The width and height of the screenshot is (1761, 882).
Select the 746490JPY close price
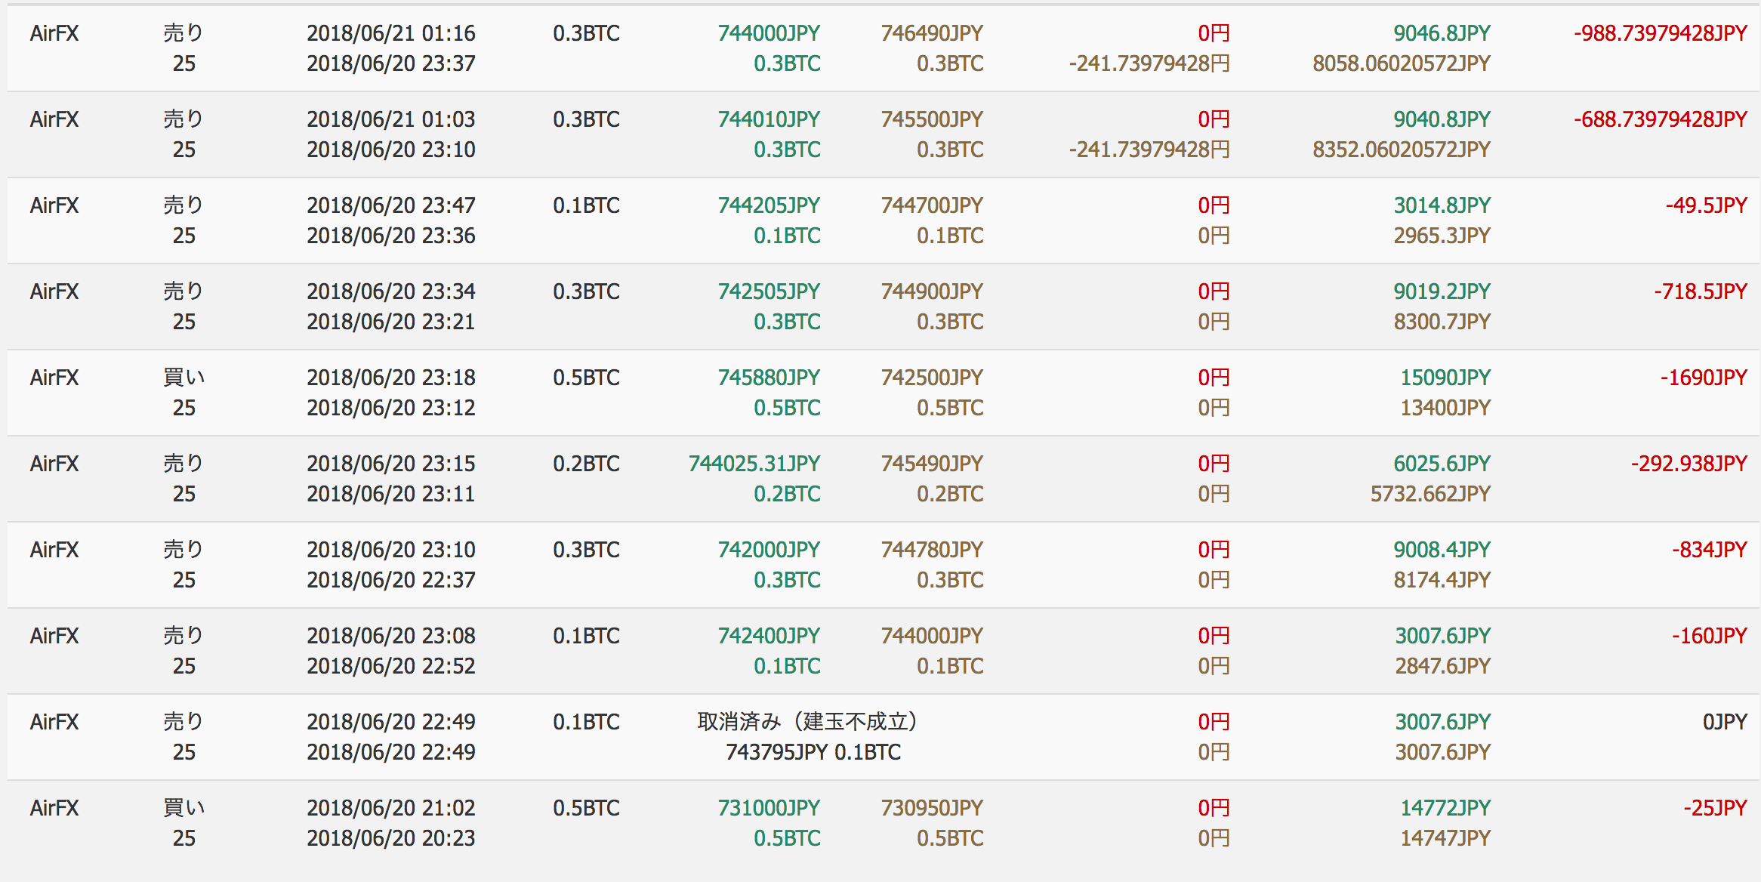tap(932, 33)
